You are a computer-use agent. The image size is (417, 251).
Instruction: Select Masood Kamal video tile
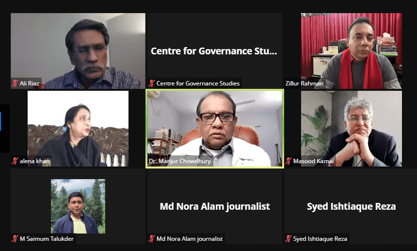352,129
